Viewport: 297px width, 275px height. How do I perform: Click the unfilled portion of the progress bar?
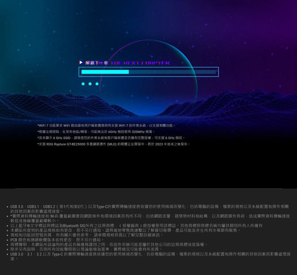point(172,72)
